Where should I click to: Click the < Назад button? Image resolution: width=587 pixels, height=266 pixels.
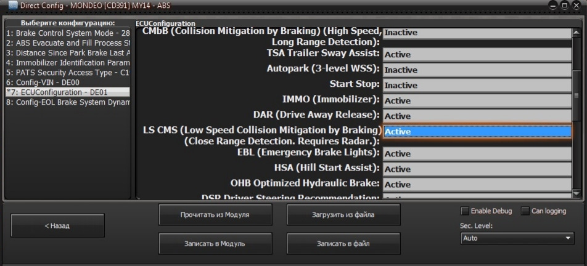click(x=57, y=225)
